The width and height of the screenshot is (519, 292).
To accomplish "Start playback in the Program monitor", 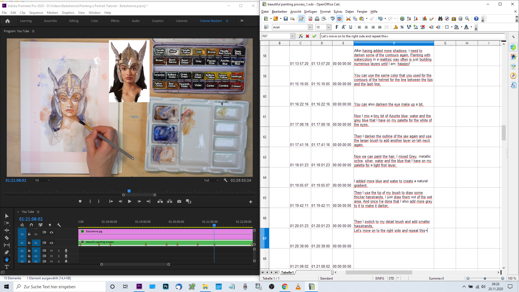I will (129, 201).
